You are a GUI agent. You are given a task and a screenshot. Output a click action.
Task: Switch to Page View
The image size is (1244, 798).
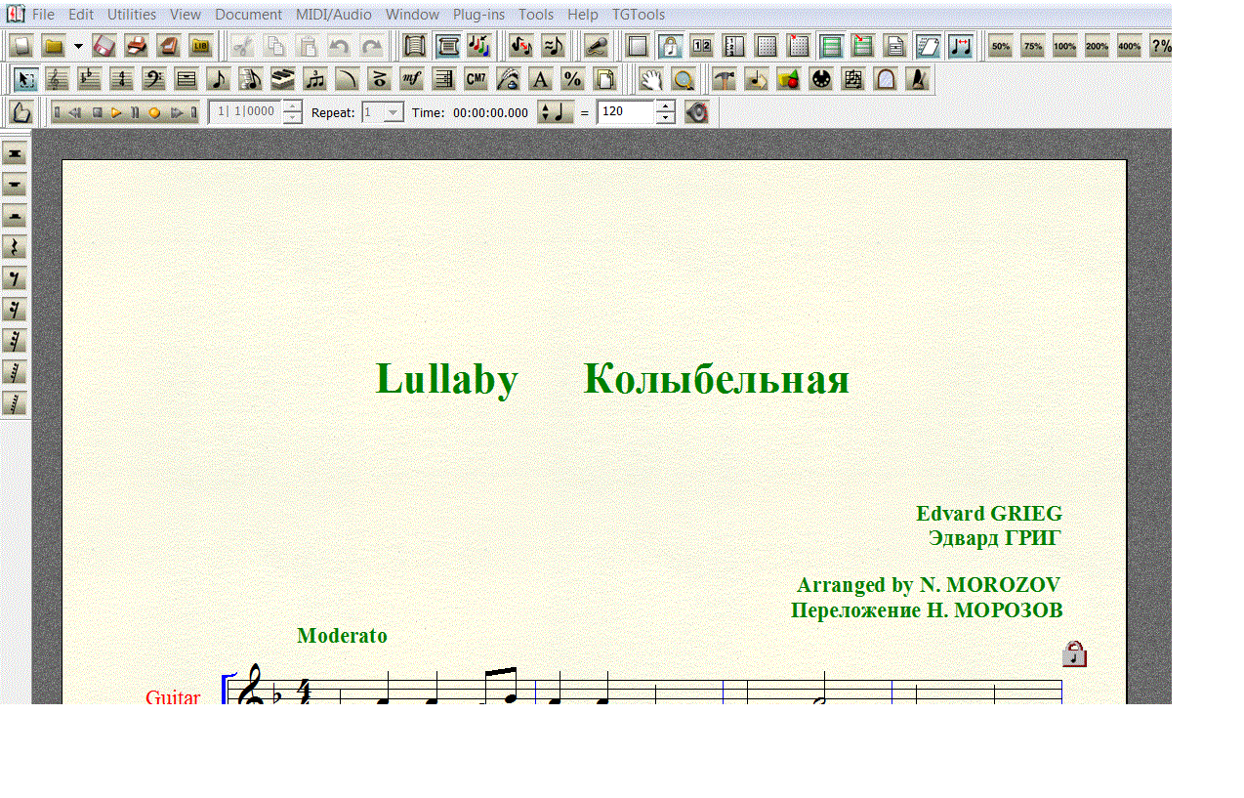(447, 46)
